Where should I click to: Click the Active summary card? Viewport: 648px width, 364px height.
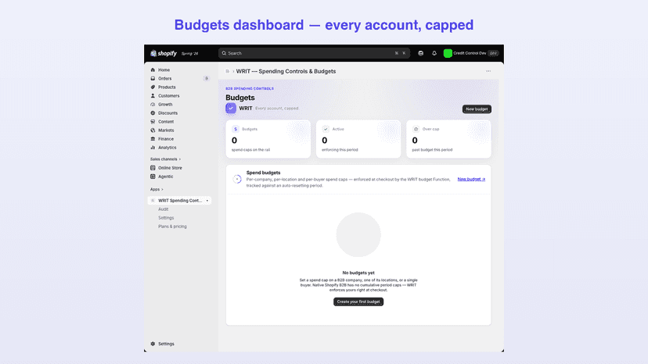click(x=358, y=139)
